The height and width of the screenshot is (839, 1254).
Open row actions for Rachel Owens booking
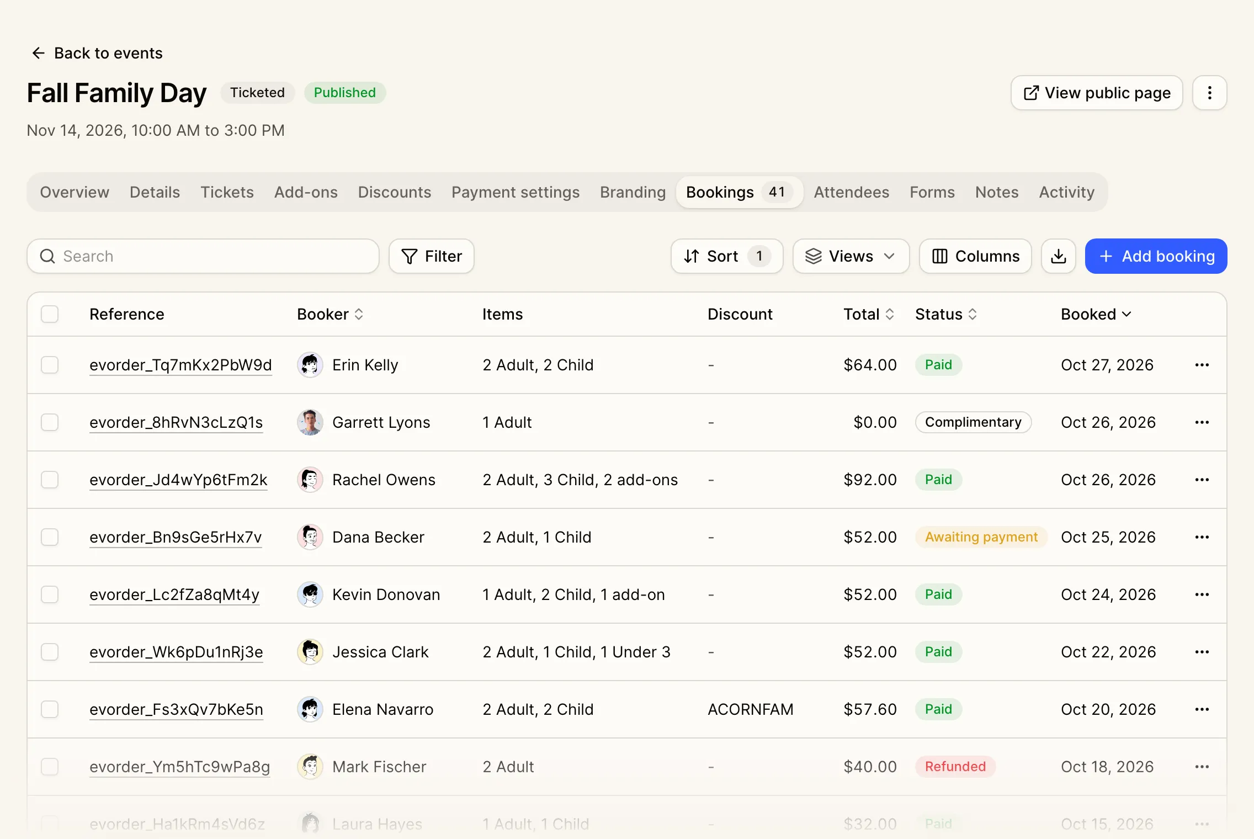[1202, 480]
